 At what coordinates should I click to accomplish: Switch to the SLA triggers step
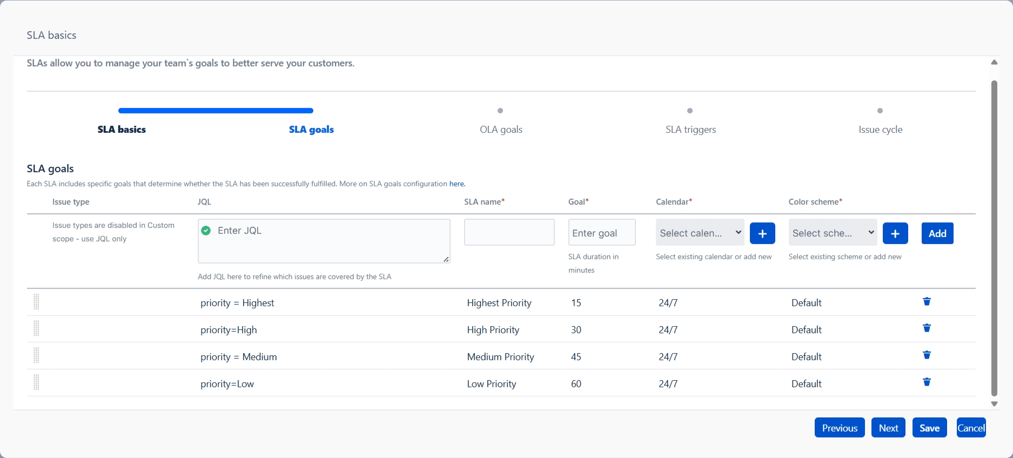(x=690, y=130)
